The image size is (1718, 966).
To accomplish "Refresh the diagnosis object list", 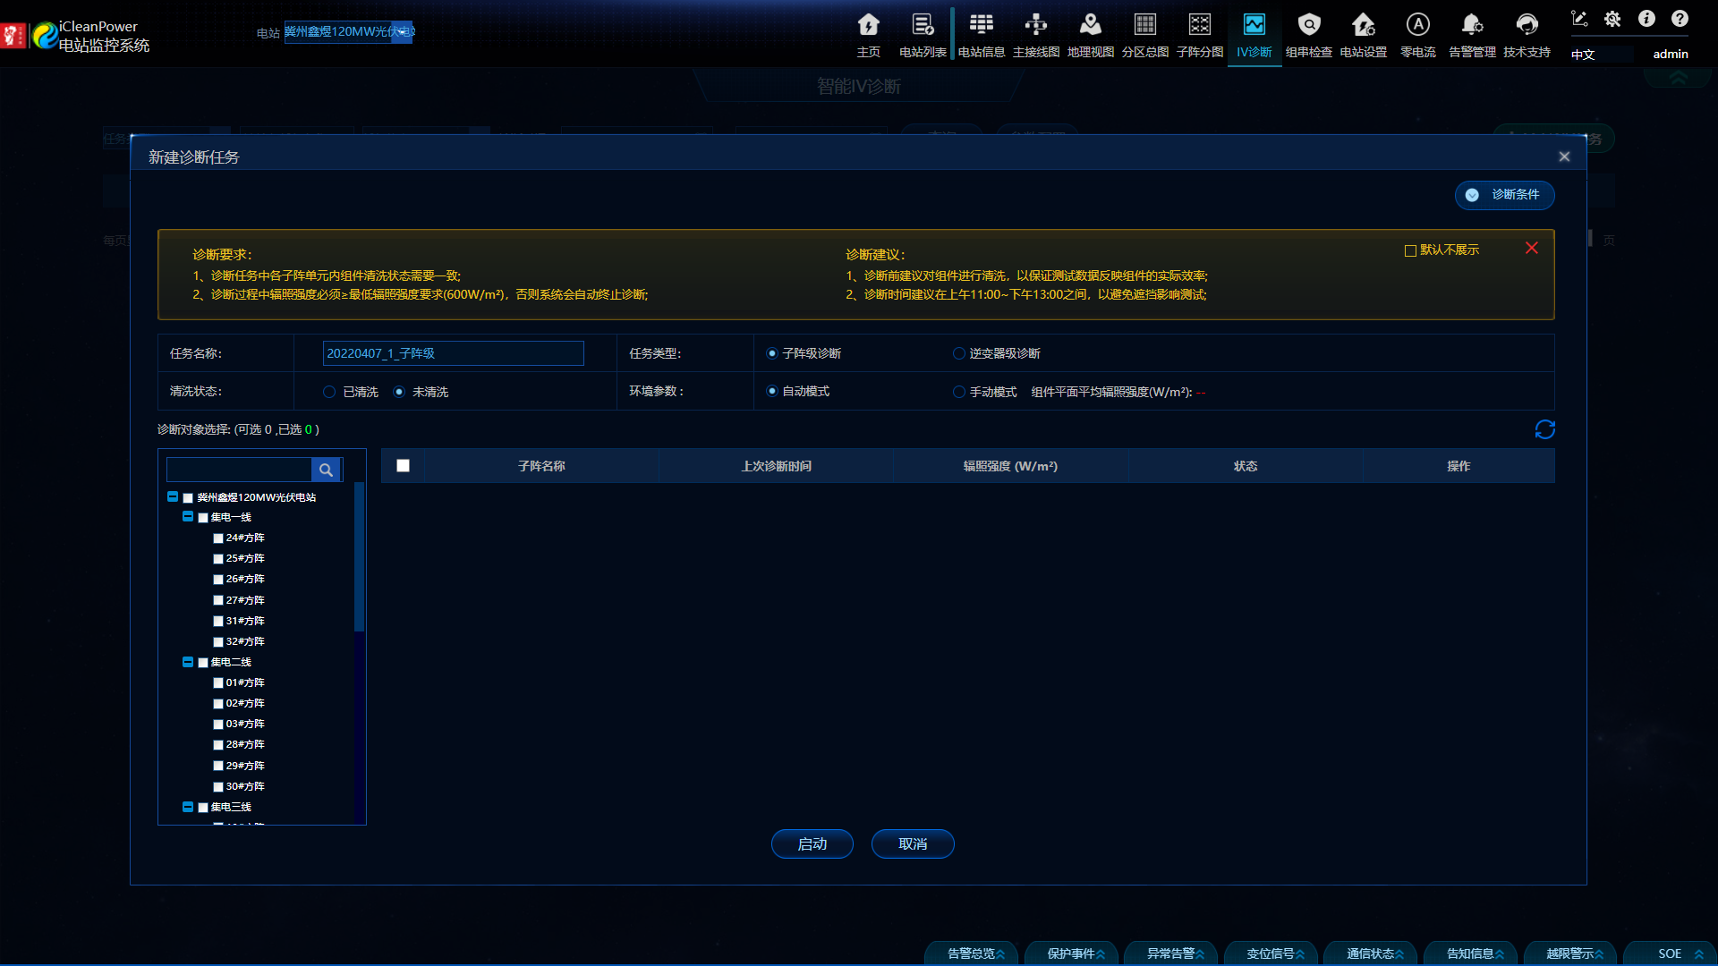I will coord(1544,429).
